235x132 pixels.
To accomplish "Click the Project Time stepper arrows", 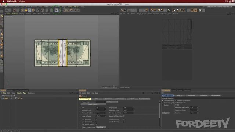I will [x=133, y=108].
